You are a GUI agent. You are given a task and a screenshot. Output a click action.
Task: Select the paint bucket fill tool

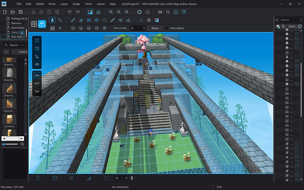tap(105, 20)
